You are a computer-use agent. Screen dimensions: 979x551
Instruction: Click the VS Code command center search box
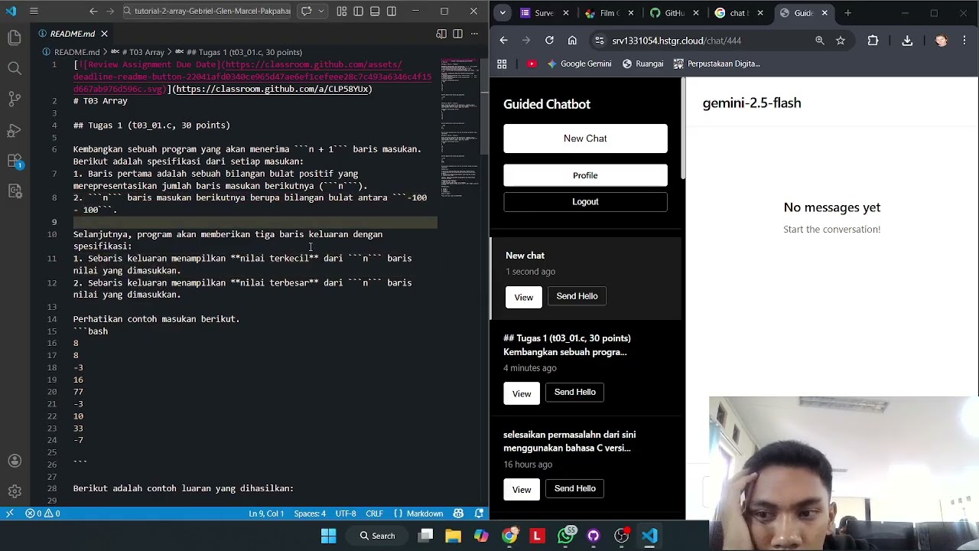point(207,11)
